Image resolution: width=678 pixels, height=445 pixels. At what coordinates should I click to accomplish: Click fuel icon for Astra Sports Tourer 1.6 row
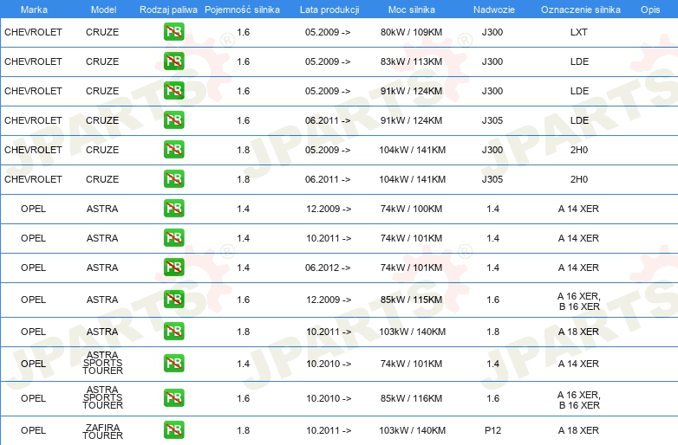click(173, 398)
